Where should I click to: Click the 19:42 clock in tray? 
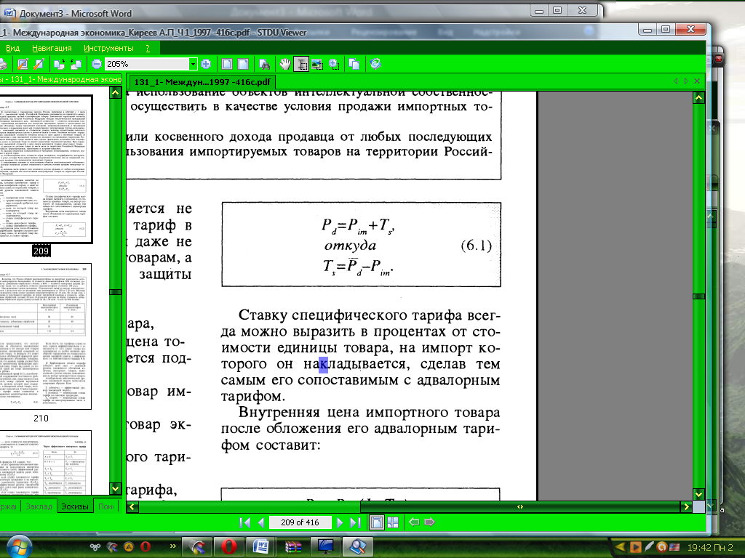coord(710,547)
